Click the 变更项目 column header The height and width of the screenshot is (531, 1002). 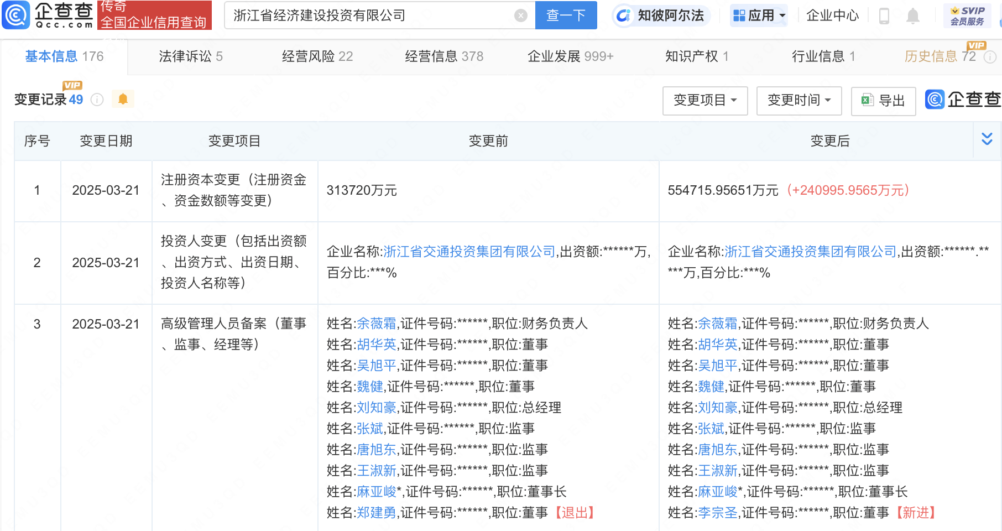[234, 141]
